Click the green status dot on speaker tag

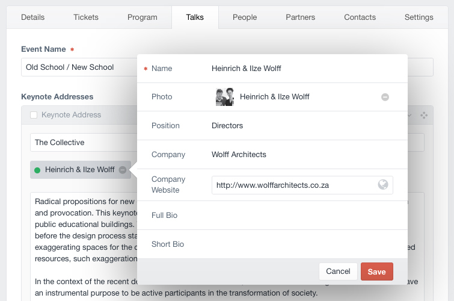click(x=37, y=170)
